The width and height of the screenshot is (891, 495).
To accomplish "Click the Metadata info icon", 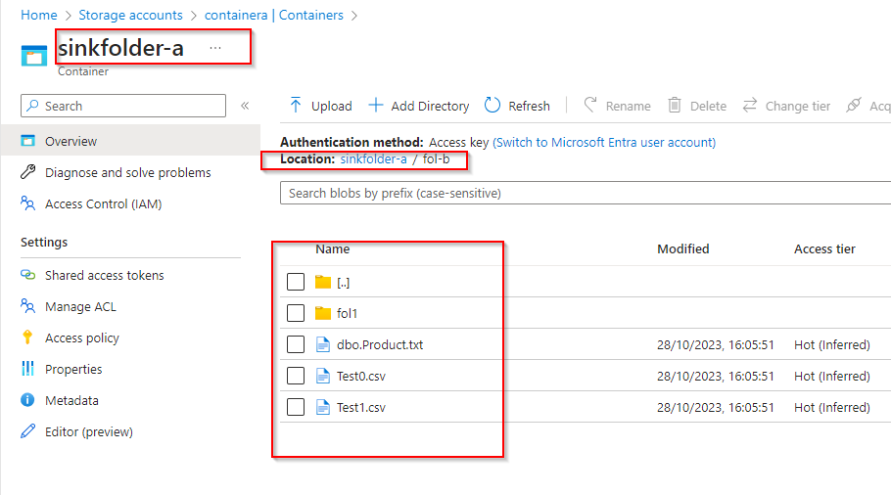I will [27, 400].
